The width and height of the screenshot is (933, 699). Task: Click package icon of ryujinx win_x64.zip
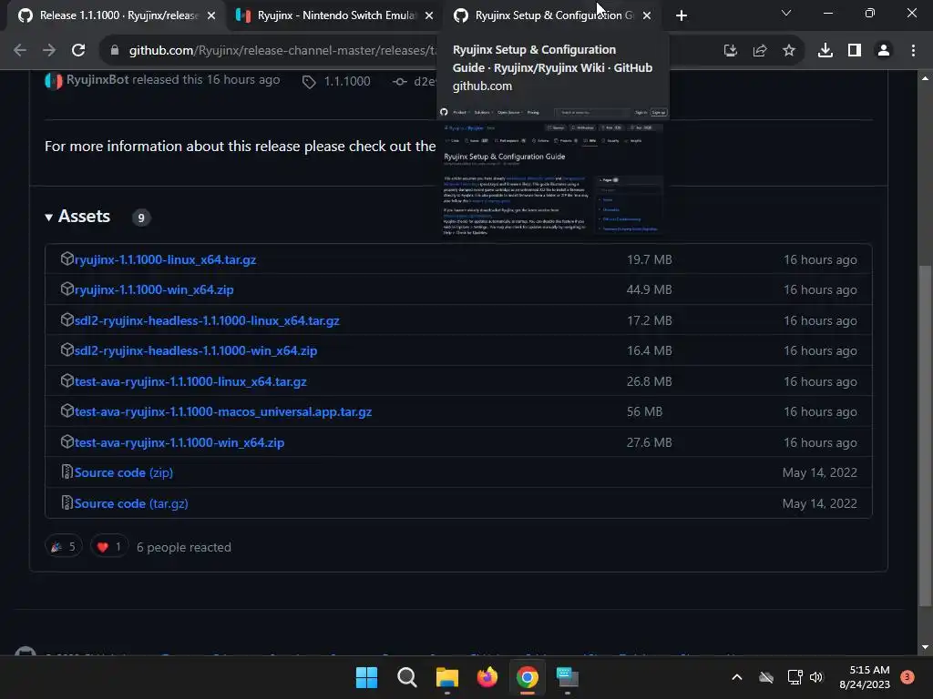click(67, 289)
